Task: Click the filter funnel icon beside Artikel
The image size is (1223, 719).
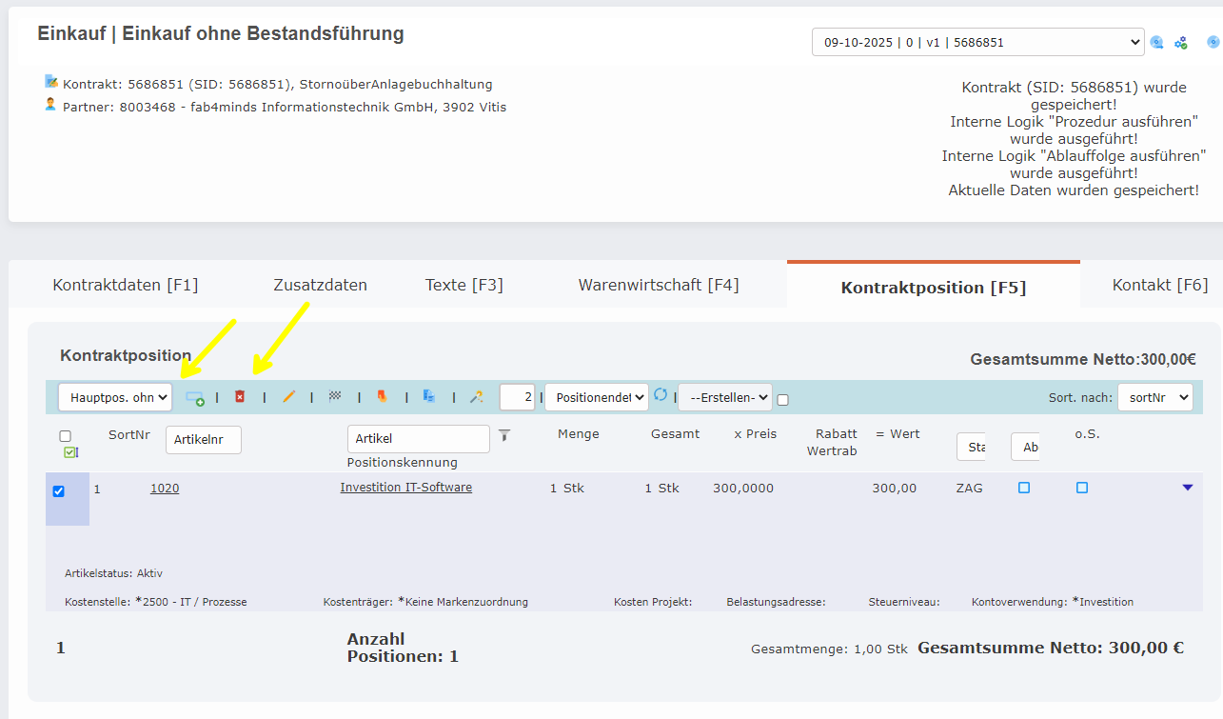Action: click(x=504, y=435)
